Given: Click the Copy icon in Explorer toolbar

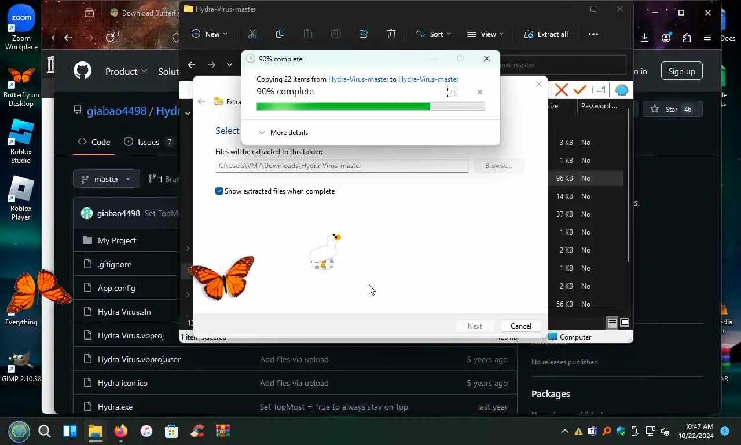Looking at the screenshot, I should pyautogui.click(x=280, y=34).
